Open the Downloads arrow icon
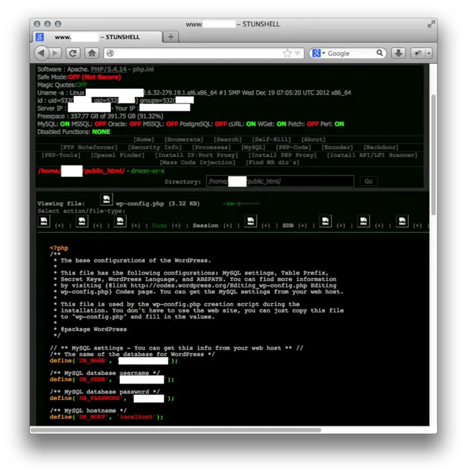 (399, 53)
